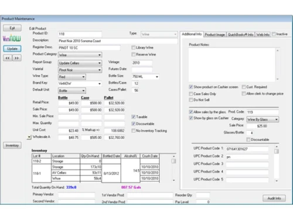The image size is (293, 220).
Task: Open the Brand Key dropdown
Action: [x=80, y=84]
